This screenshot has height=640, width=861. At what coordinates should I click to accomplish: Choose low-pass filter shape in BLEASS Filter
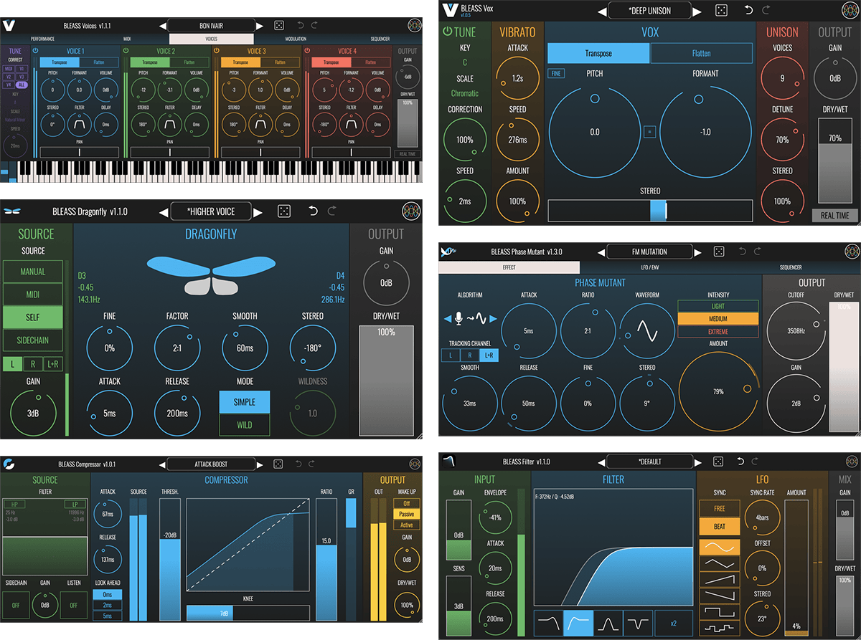coord(548,623)
